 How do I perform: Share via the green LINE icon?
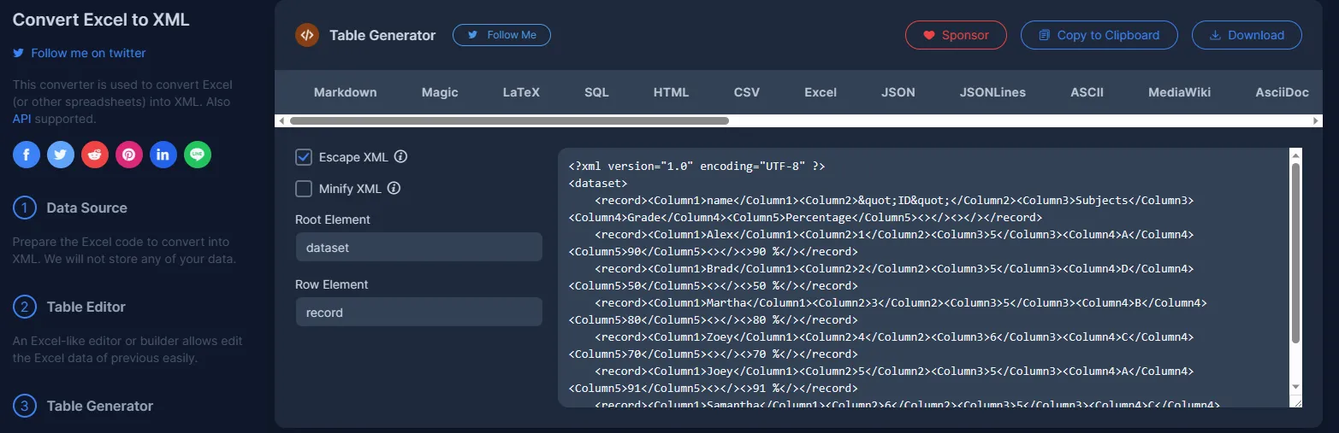198,155
